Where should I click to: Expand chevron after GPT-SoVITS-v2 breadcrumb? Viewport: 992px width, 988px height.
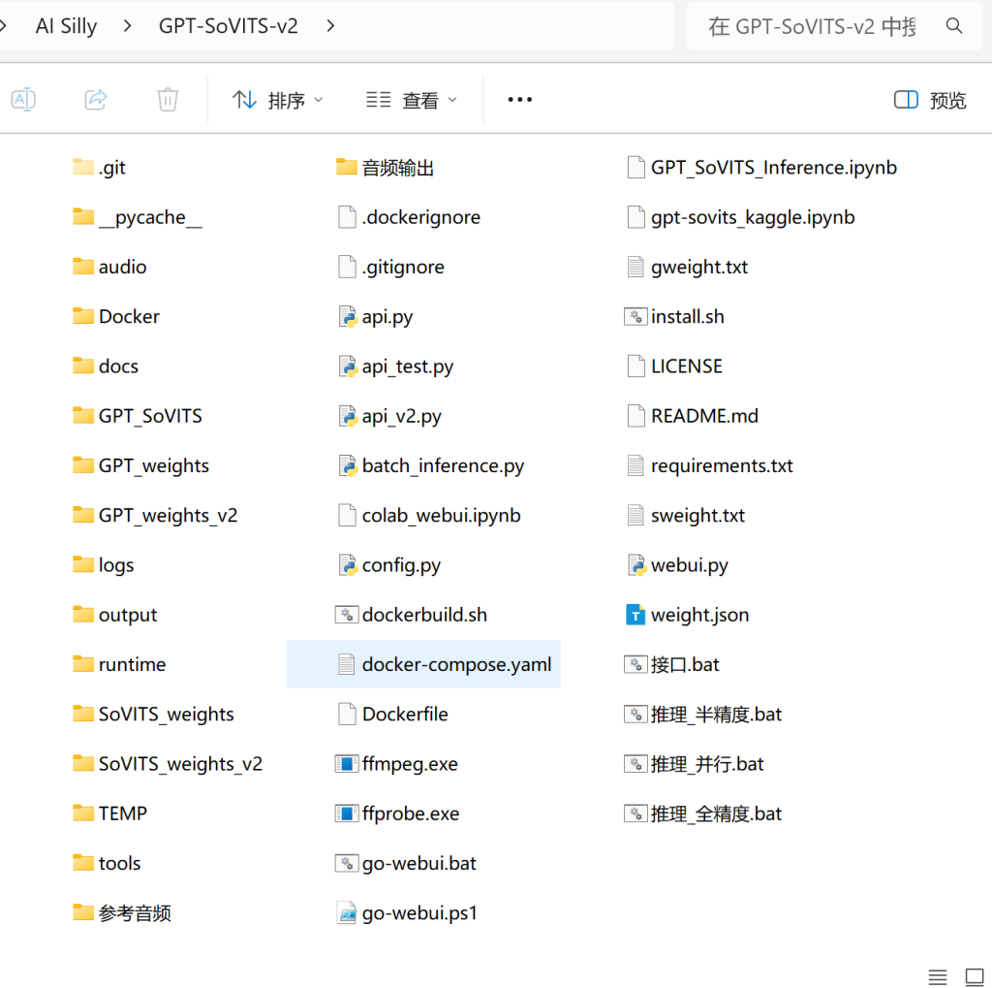pyautogui.click(x=330, y=26)
